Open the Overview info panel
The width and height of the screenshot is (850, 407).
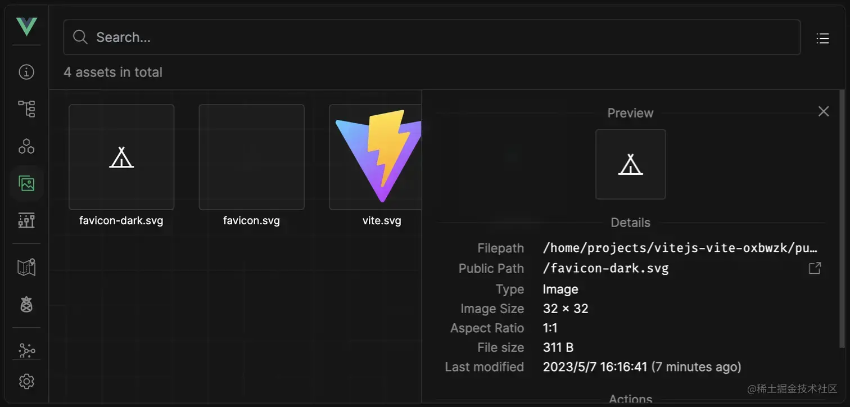(26, 71)
